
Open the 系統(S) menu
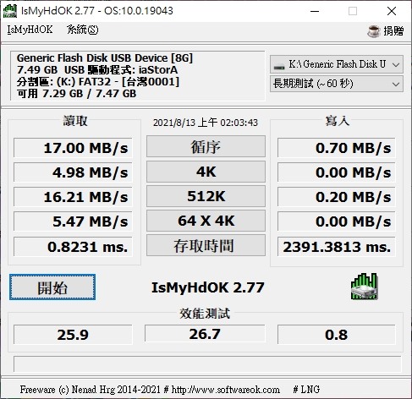pos(83,30)
